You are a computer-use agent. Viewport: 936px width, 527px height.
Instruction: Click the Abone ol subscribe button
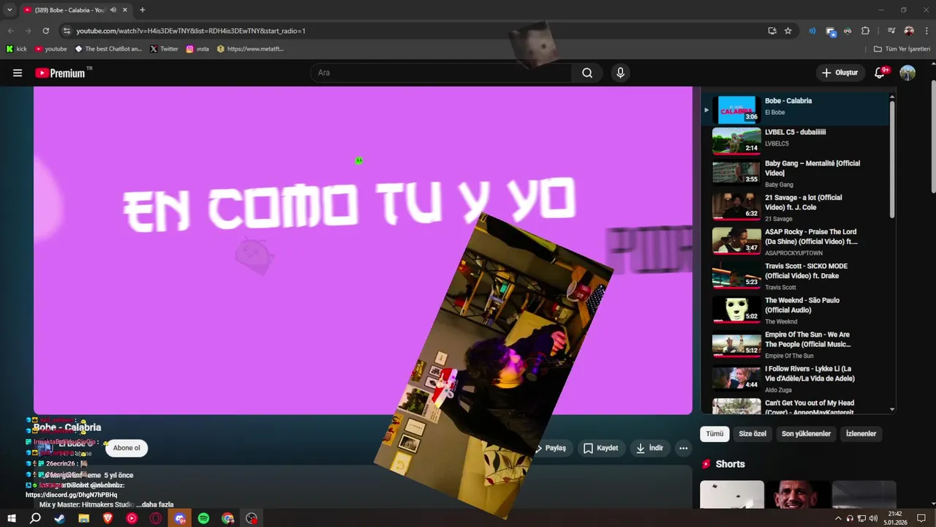[127, 448]
